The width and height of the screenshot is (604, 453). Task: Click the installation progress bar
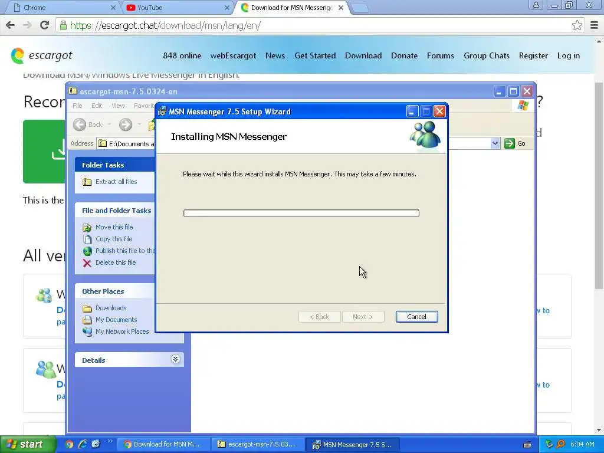[x=301, y=213]
